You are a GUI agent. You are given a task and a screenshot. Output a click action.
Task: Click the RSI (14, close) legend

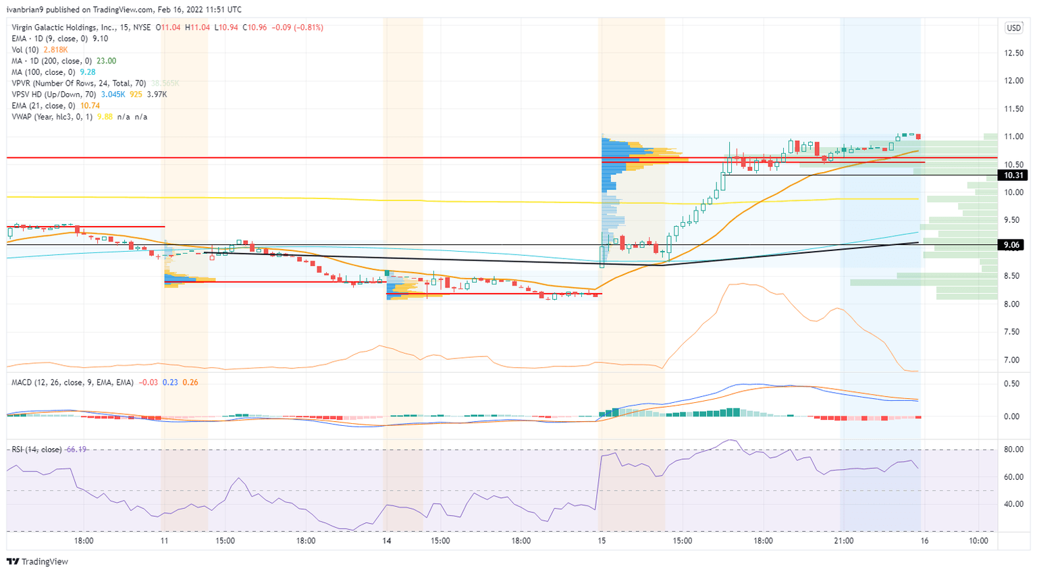(x=36, y=449)
